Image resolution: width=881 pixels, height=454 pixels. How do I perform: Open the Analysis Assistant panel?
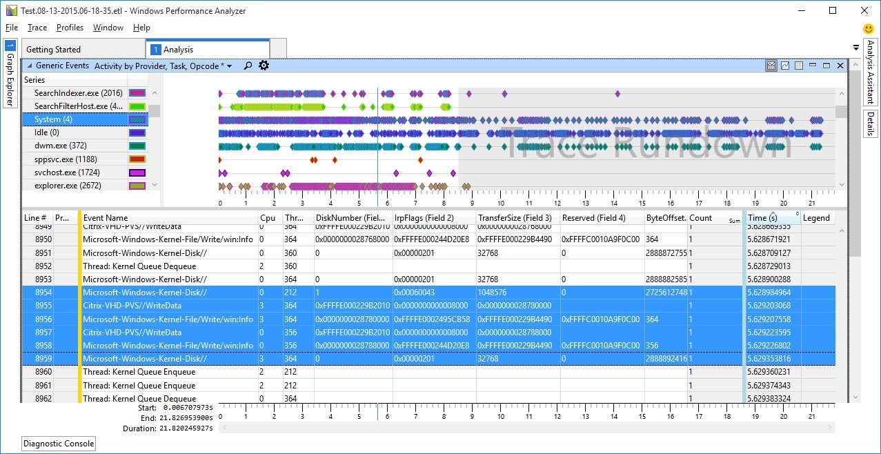(x=870, y=72)
